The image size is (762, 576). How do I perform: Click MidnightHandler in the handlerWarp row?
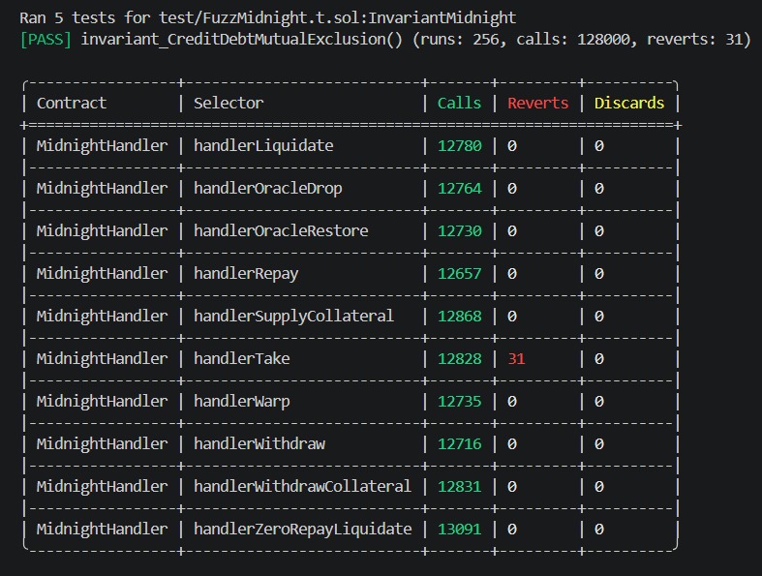click(x=102, y=402)
